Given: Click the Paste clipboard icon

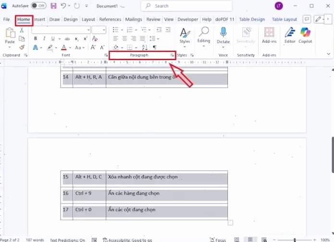Looking at the screenshot, I should [x=10, y=33].
